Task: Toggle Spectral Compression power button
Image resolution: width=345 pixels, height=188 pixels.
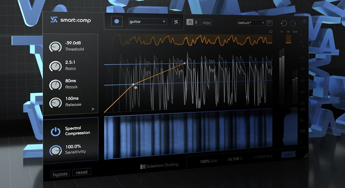Action: (56, 131)
